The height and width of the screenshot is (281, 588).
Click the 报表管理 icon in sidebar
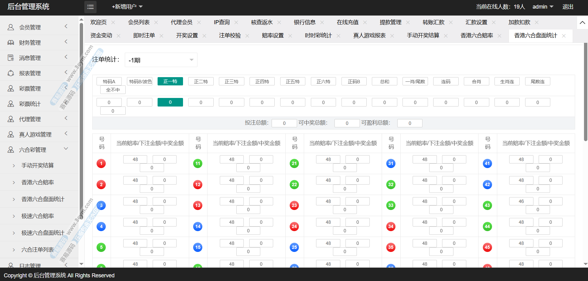point(11,73)
